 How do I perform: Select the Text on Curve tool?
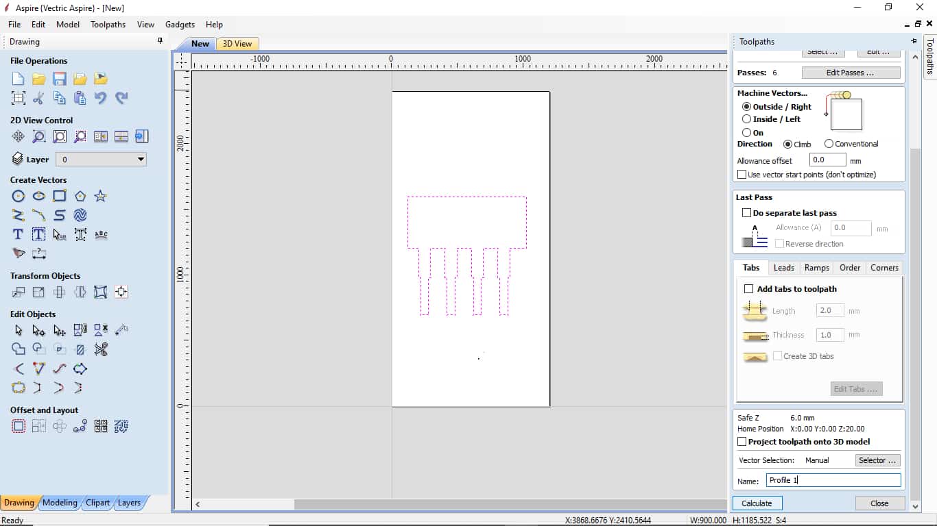[101, 235]
